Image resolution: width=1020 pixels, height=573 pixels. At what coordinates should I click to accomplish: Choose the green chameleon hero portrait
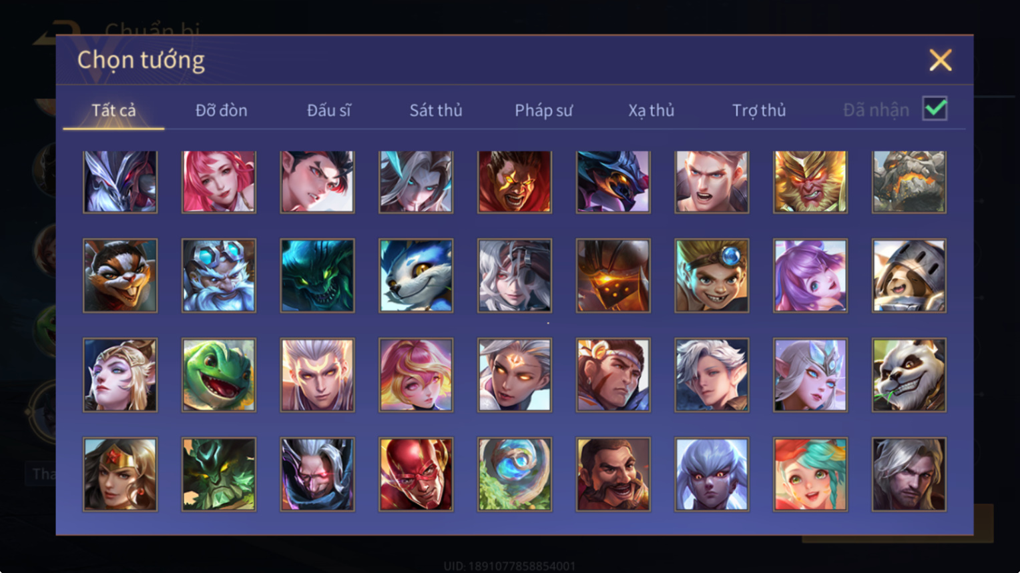pos(219,375)
